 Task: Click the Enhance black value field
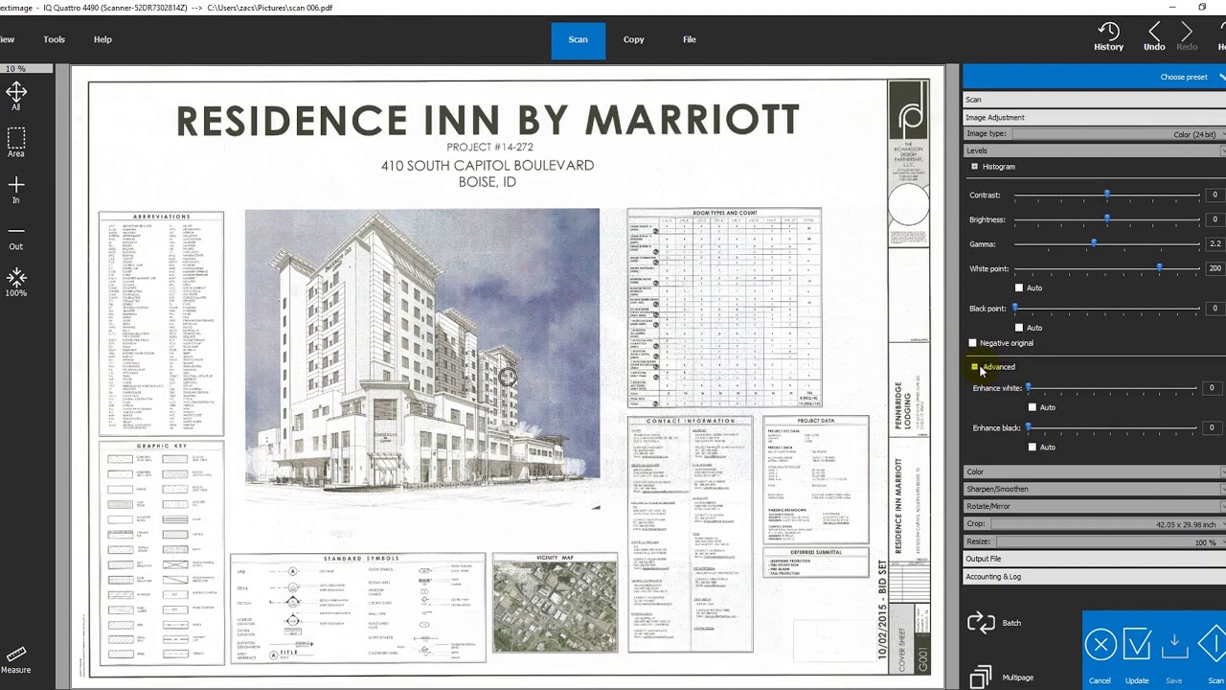[x=1212, y=427]
